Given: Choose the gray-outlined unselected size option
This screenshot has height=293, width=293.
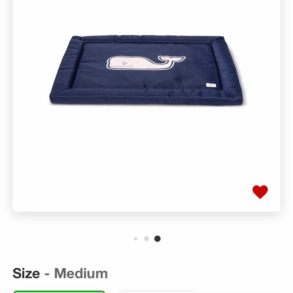Looking at the screenshot, I should pyautogui.click(x=157, y=291).
